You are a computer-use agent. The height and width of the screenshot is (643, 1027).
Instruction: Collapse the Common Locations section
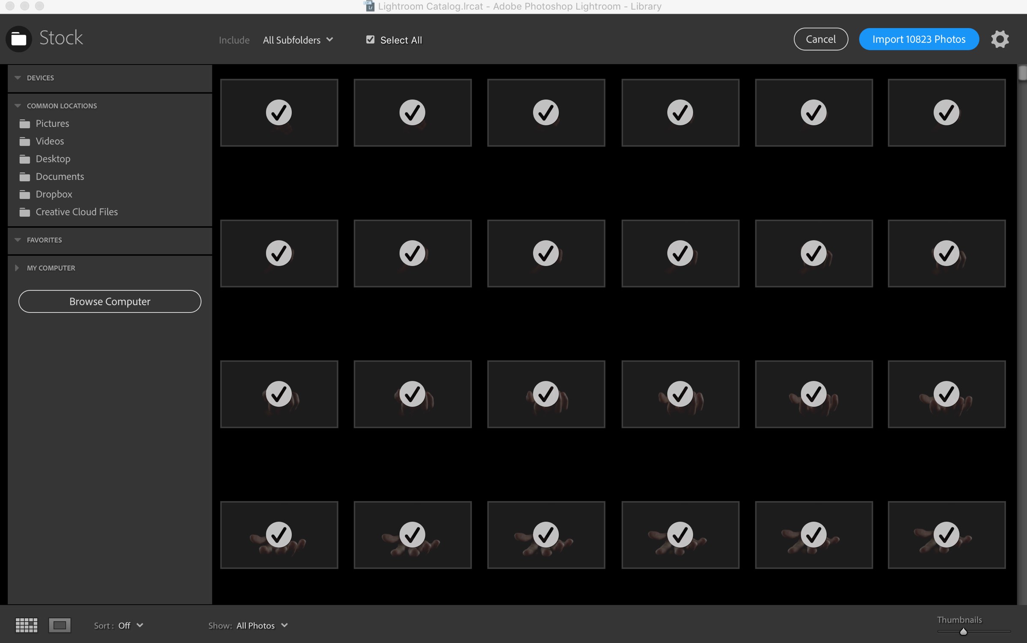coord(18,106)
